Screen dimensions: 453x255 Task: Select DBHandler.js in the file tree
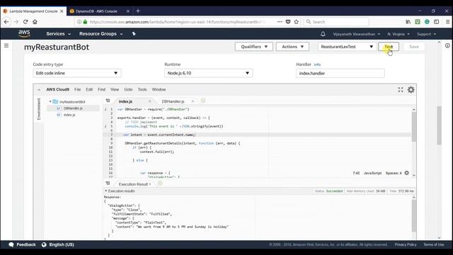[73, 108]
